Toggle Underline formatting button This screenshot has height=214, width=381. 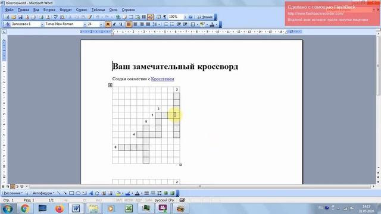click(x=121, y=24)
